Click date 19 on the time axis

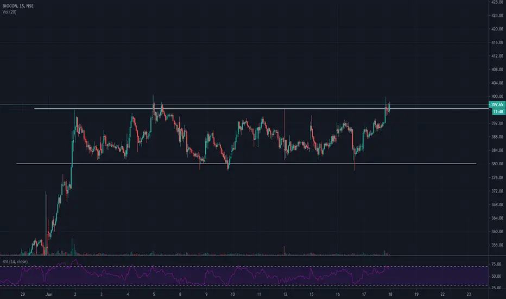(416, 295)
